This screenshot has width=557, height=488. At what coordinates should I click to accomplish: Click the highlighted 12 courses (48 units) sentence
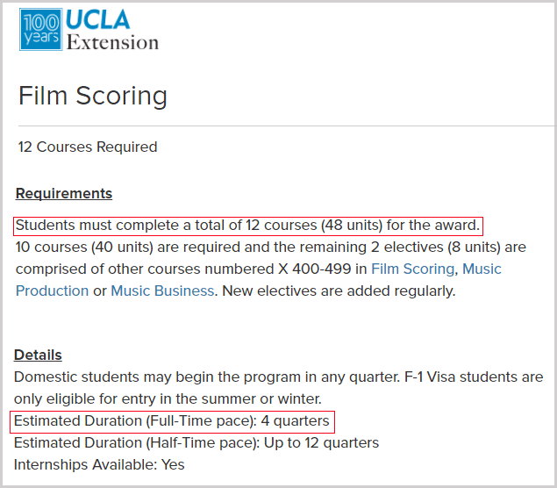[x=248, y=226]
